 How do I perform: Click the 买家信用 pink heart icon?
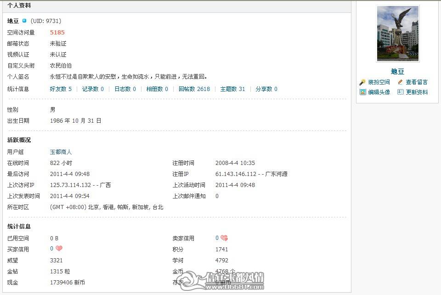point(59,248)
